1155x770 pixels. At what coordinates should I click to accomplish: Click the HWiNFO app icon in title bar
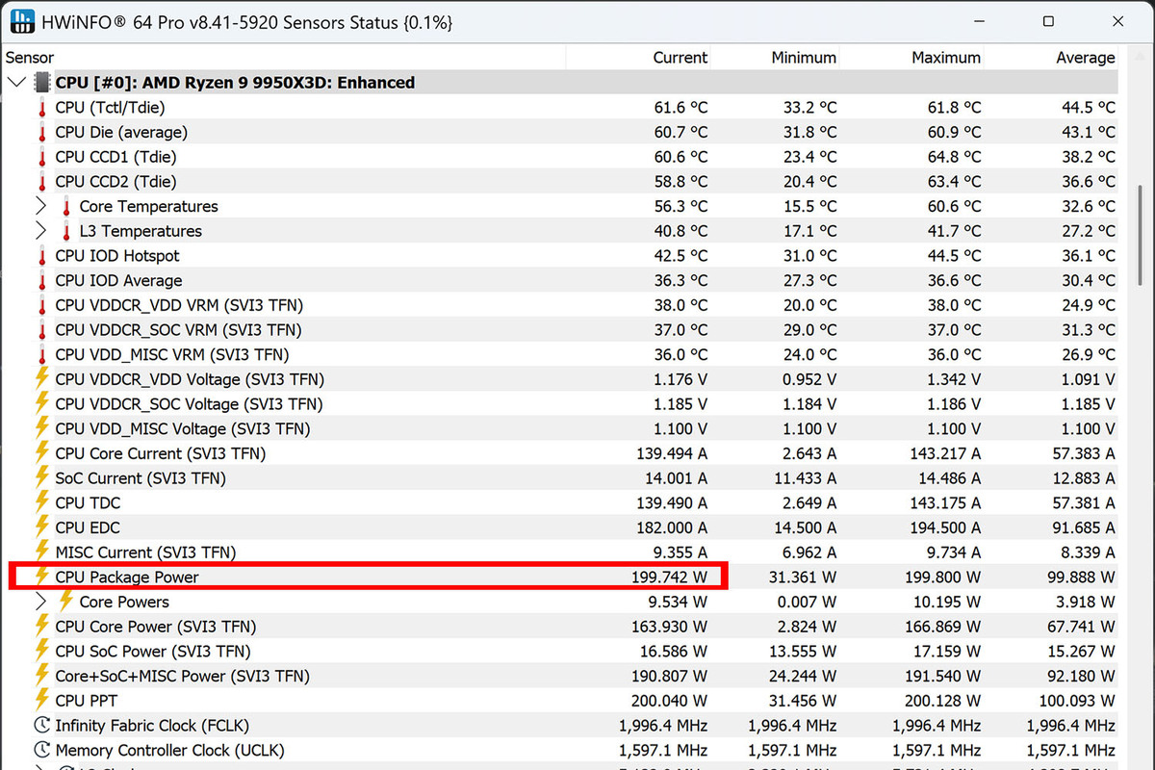(x=21, y=21)
